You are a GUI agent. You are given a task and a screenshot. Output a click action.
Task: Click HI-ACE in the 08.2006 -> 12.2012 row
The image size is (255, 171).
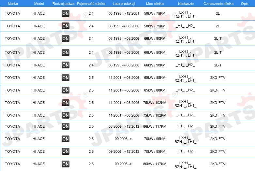(38, 126)
